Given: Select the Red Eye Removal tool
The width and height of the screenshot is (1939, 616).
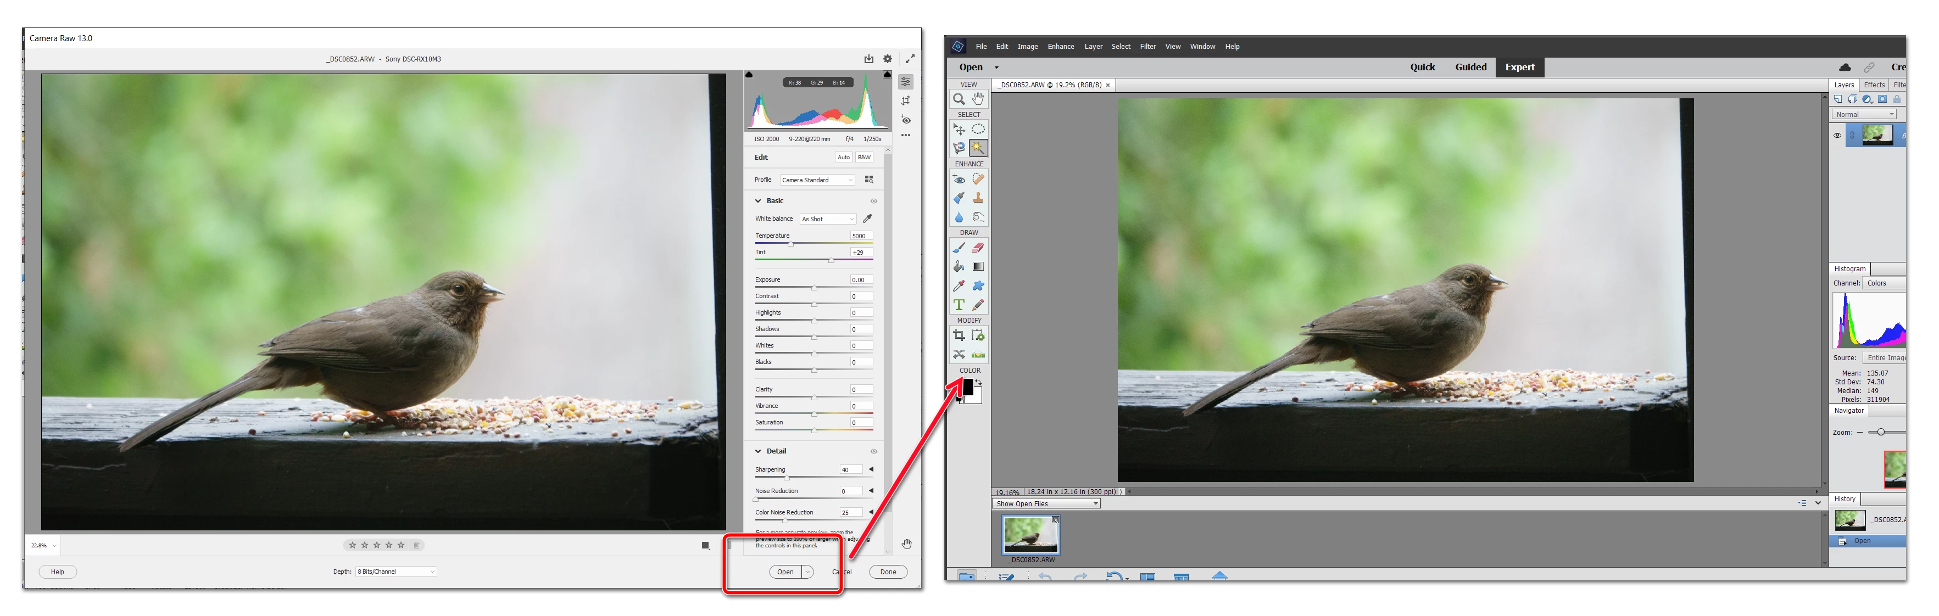Looking at the screenshot, I should click(x=958, y=179).
